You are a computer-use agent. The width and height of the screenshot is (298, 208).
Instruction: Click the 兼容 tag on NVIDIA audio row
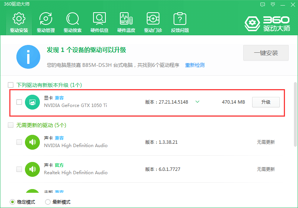point(59,138)
